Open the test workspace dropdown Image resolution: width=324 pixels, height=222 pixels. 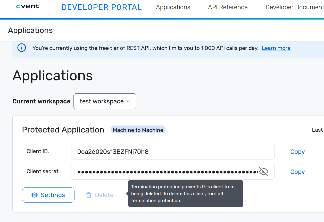click(105, 101)
